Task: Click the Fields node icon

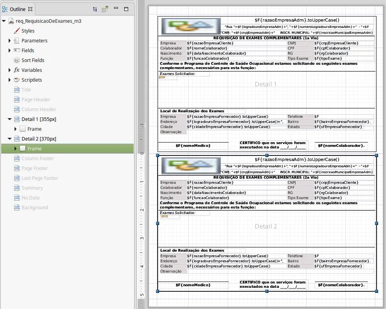Action: pyautogui.click(x=17, y=50)
